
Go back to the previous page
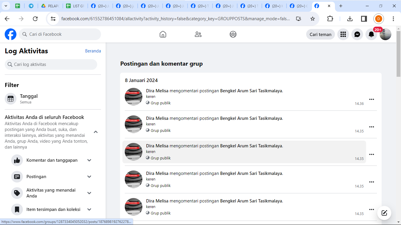(7, 19)
